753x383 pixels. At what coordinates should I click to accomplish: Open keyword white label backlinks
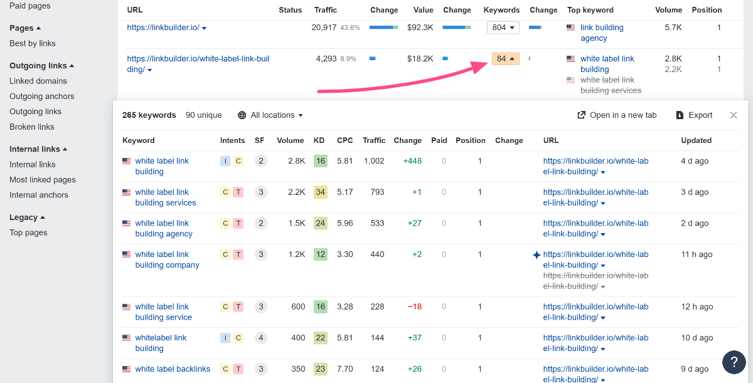coord(173,369)
